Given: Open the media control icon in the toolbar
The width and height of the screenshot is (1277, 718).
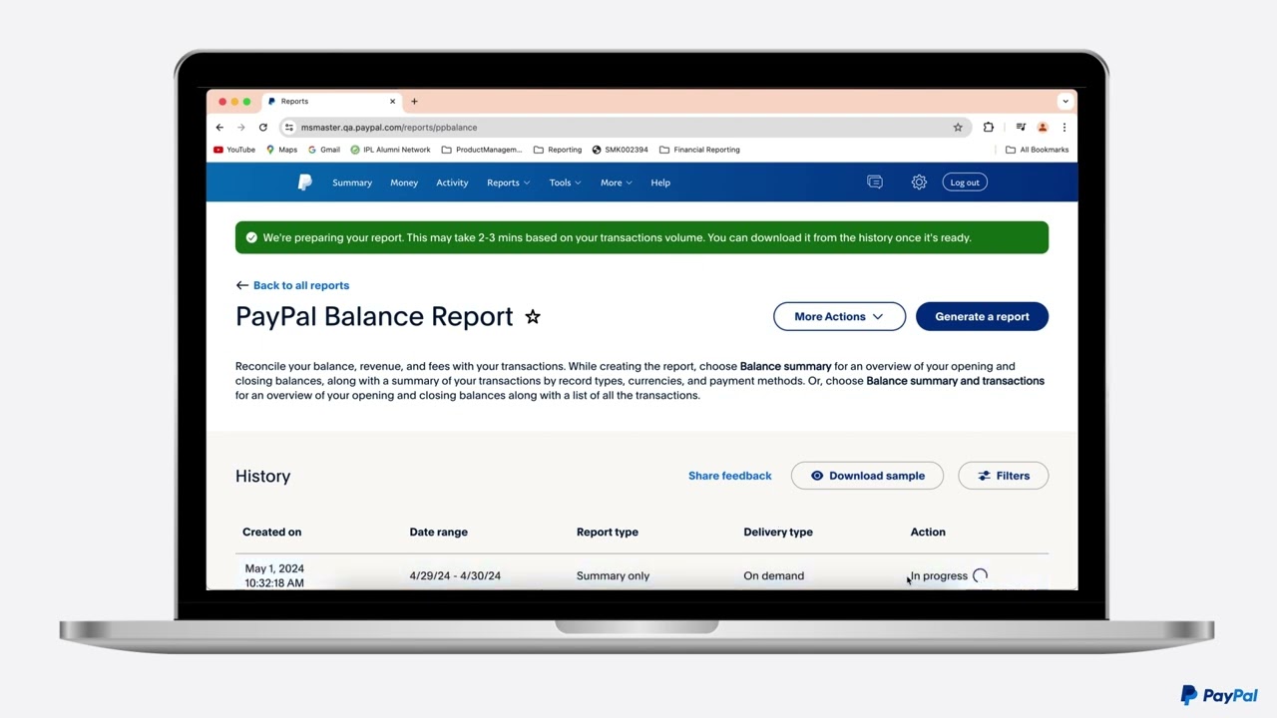Looking at the screenshot, I should (x=1021, y=128).
